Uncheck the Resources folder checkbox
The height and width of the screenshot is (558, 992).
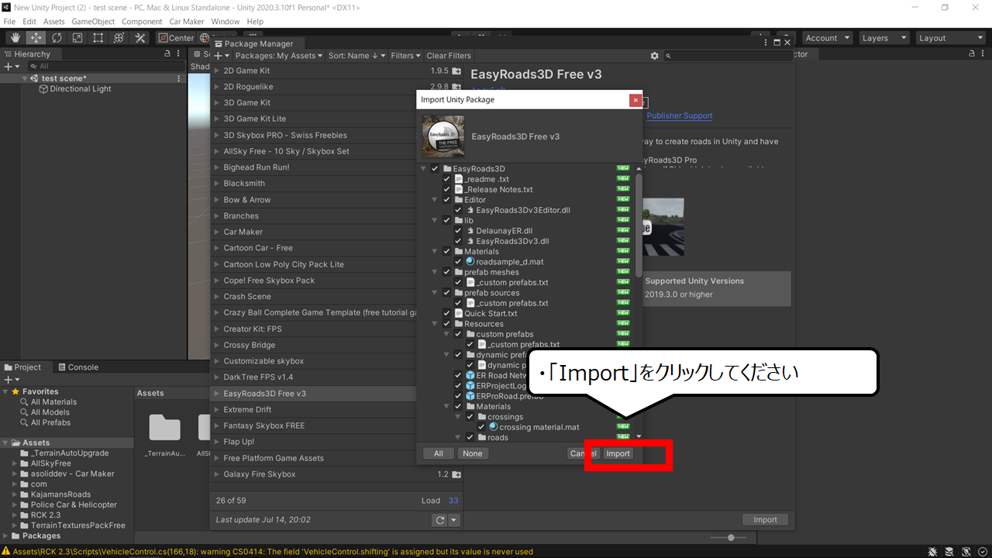click(x=446, y=324)
